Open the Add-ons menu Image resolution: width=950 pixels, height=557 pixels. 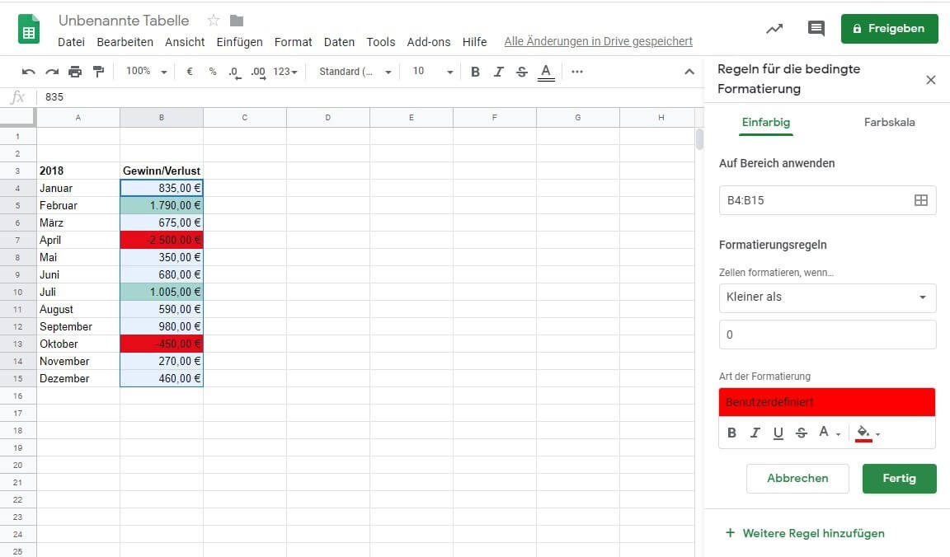click(429, 42)
